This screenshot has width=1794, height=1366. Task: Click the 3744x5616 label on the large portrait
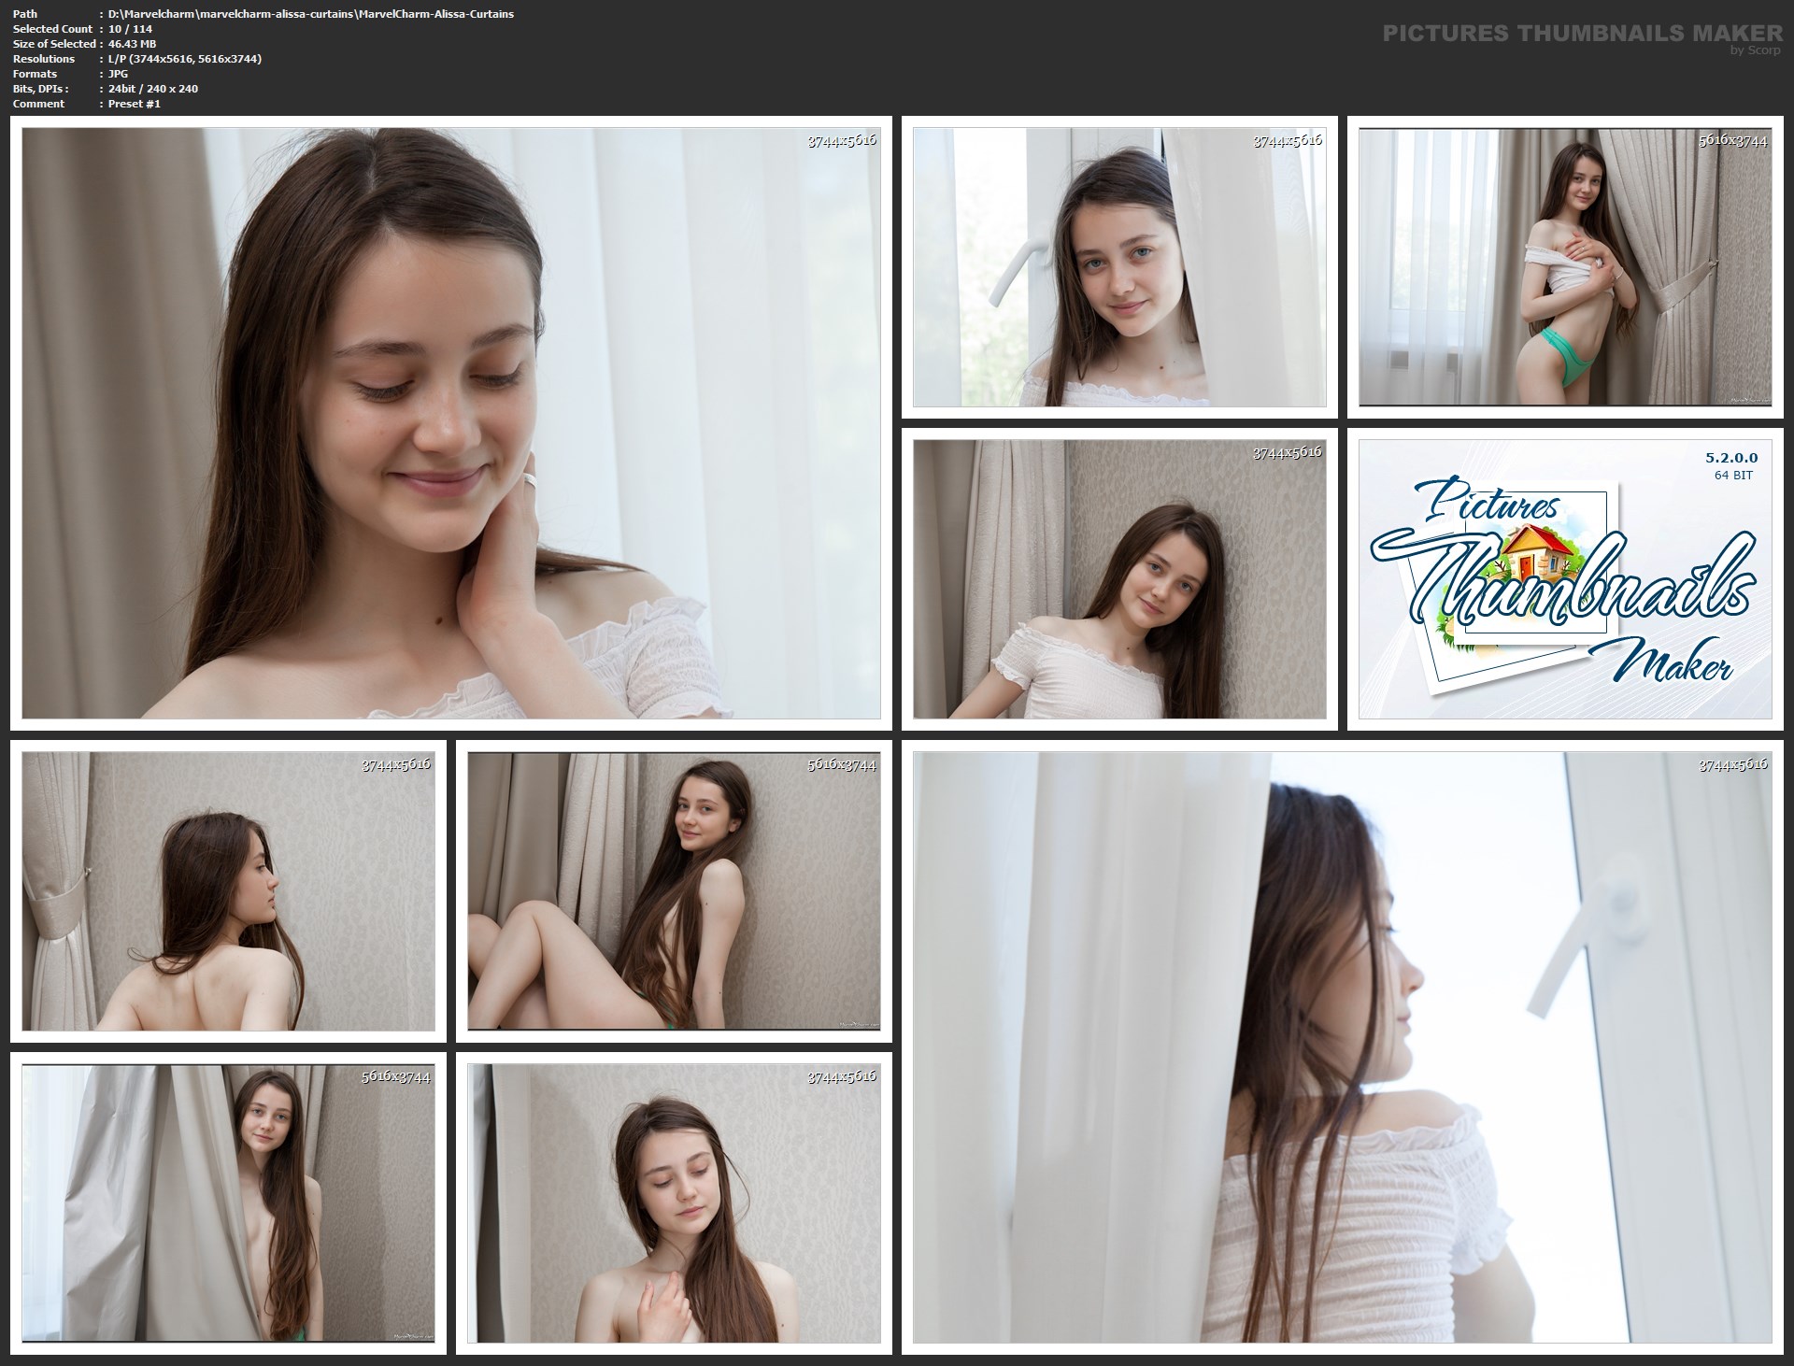(x=842, y=140)
